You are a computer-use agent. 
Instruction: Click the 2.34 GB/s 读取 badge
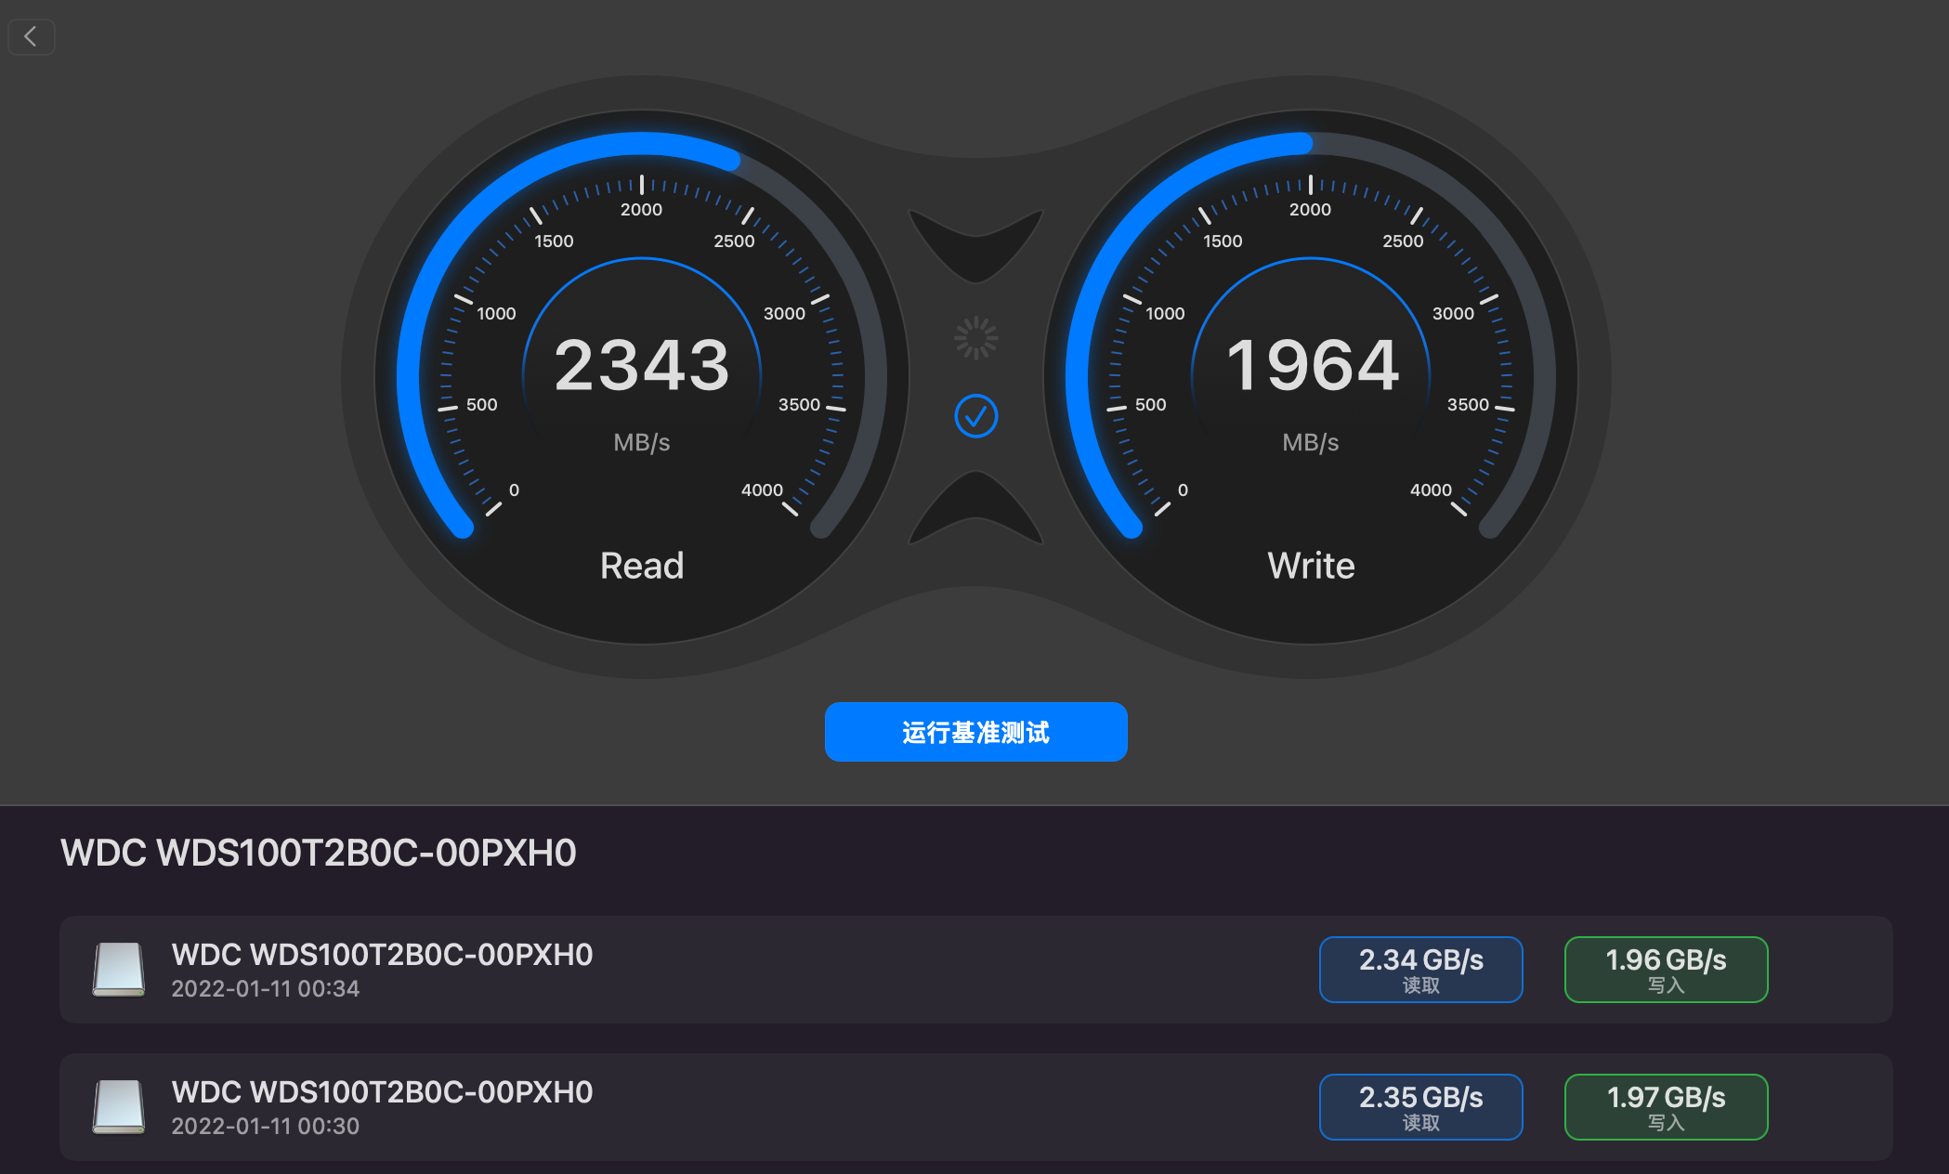(x=1420, y=970)
